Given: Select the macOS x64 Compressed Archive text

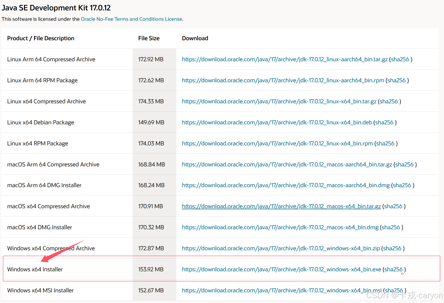Looking at the screenshot, I should [49, 206].
